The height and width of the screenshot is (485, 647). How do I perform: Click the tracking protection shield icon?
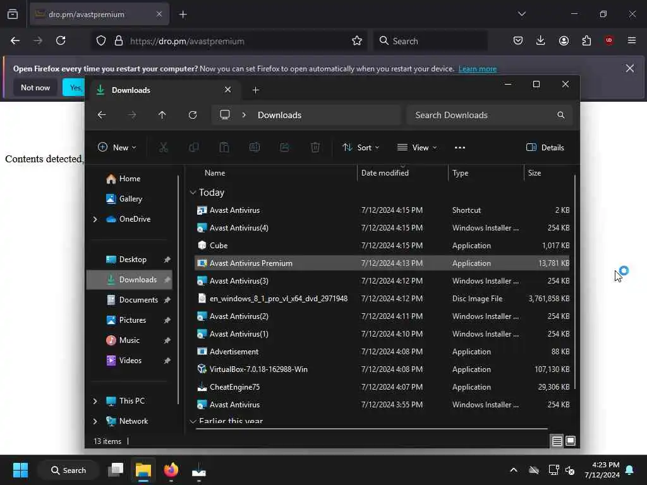pyautogui.click(x=101, y=40)
